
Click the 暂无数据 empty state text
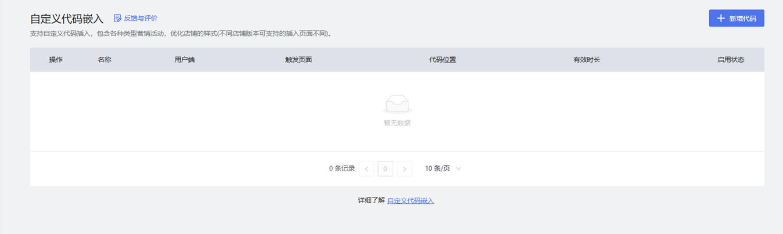[397, 123]
